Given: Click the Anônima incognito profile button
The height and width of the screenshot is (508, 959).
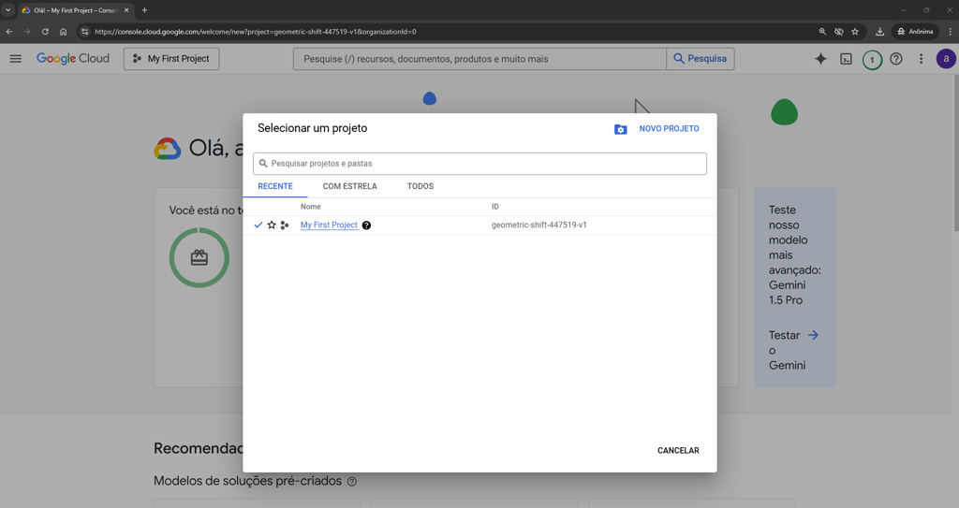Looking at the screenshot, I should tap(915, 32).
